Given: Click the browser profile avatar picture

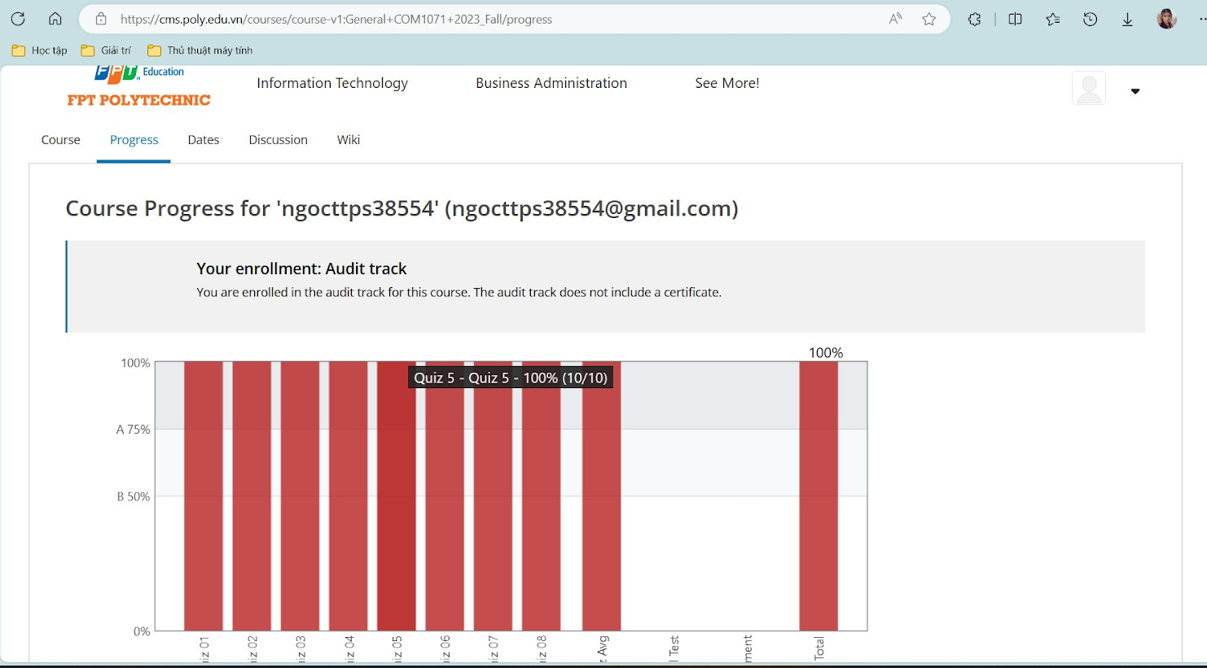Looking at the screenshot, I should pos(1167,19).
